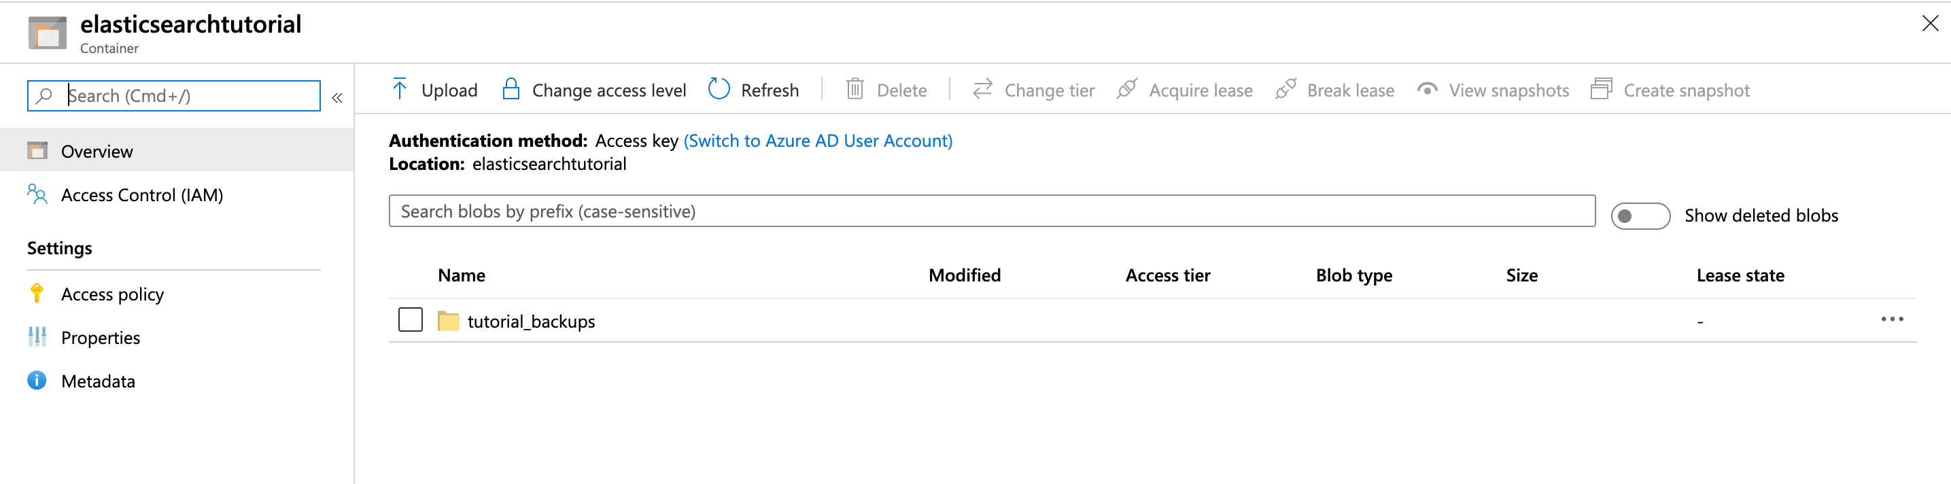This screenshot has width=1951, height=484.
Task: Toggle the Show deleted blobs switch
Action: click(x=1640, y=216)
